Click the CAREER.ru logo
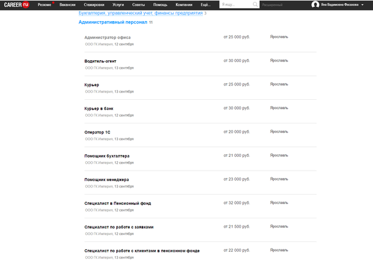The width and height of the screenshot is (373, 263). coord(17,4)
